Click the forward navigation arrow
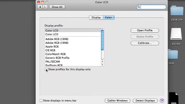Viewport: 185px width, 104px height. pos(45,7)
